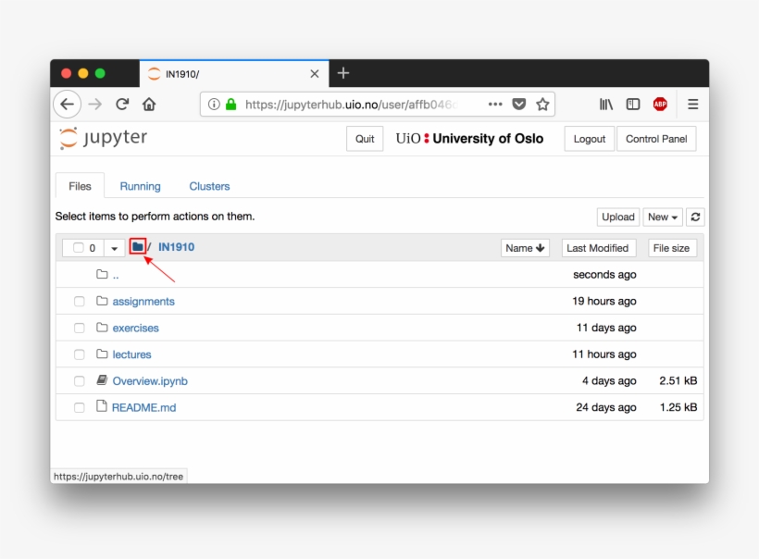
Task: Open the Overview.ipynb notebook icon
Action: tap(103, 380)
